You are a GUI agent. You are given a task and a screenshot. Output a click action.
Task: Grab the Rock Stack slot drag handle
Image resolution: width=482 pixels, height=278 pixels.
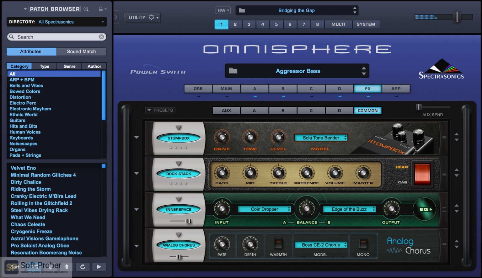pos(444,174)
